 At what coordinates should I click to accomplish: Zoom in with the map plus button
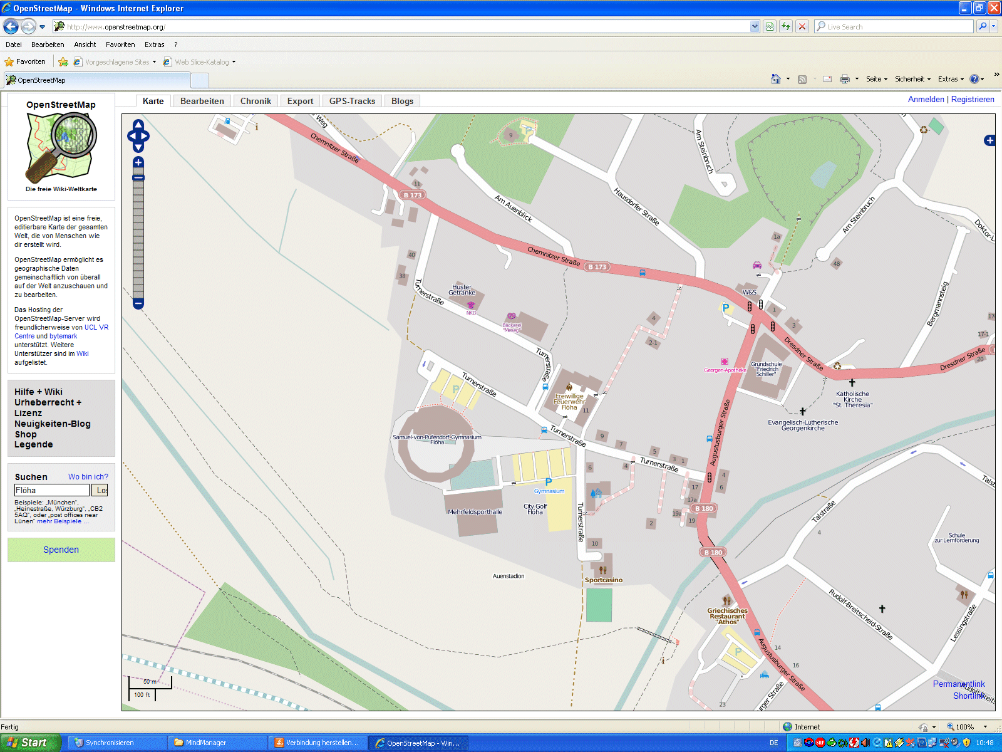pyautogui.click(x=138, y=162)
